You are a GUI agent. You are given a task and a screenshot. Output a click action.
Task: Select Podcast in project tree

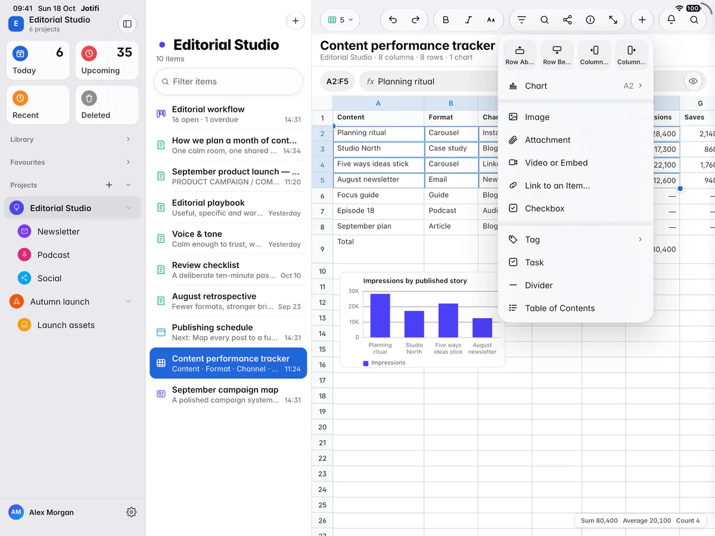[73, 255]
